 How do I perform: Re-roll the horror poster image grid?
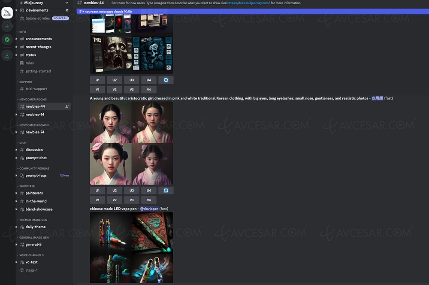[x=166, y=80]
